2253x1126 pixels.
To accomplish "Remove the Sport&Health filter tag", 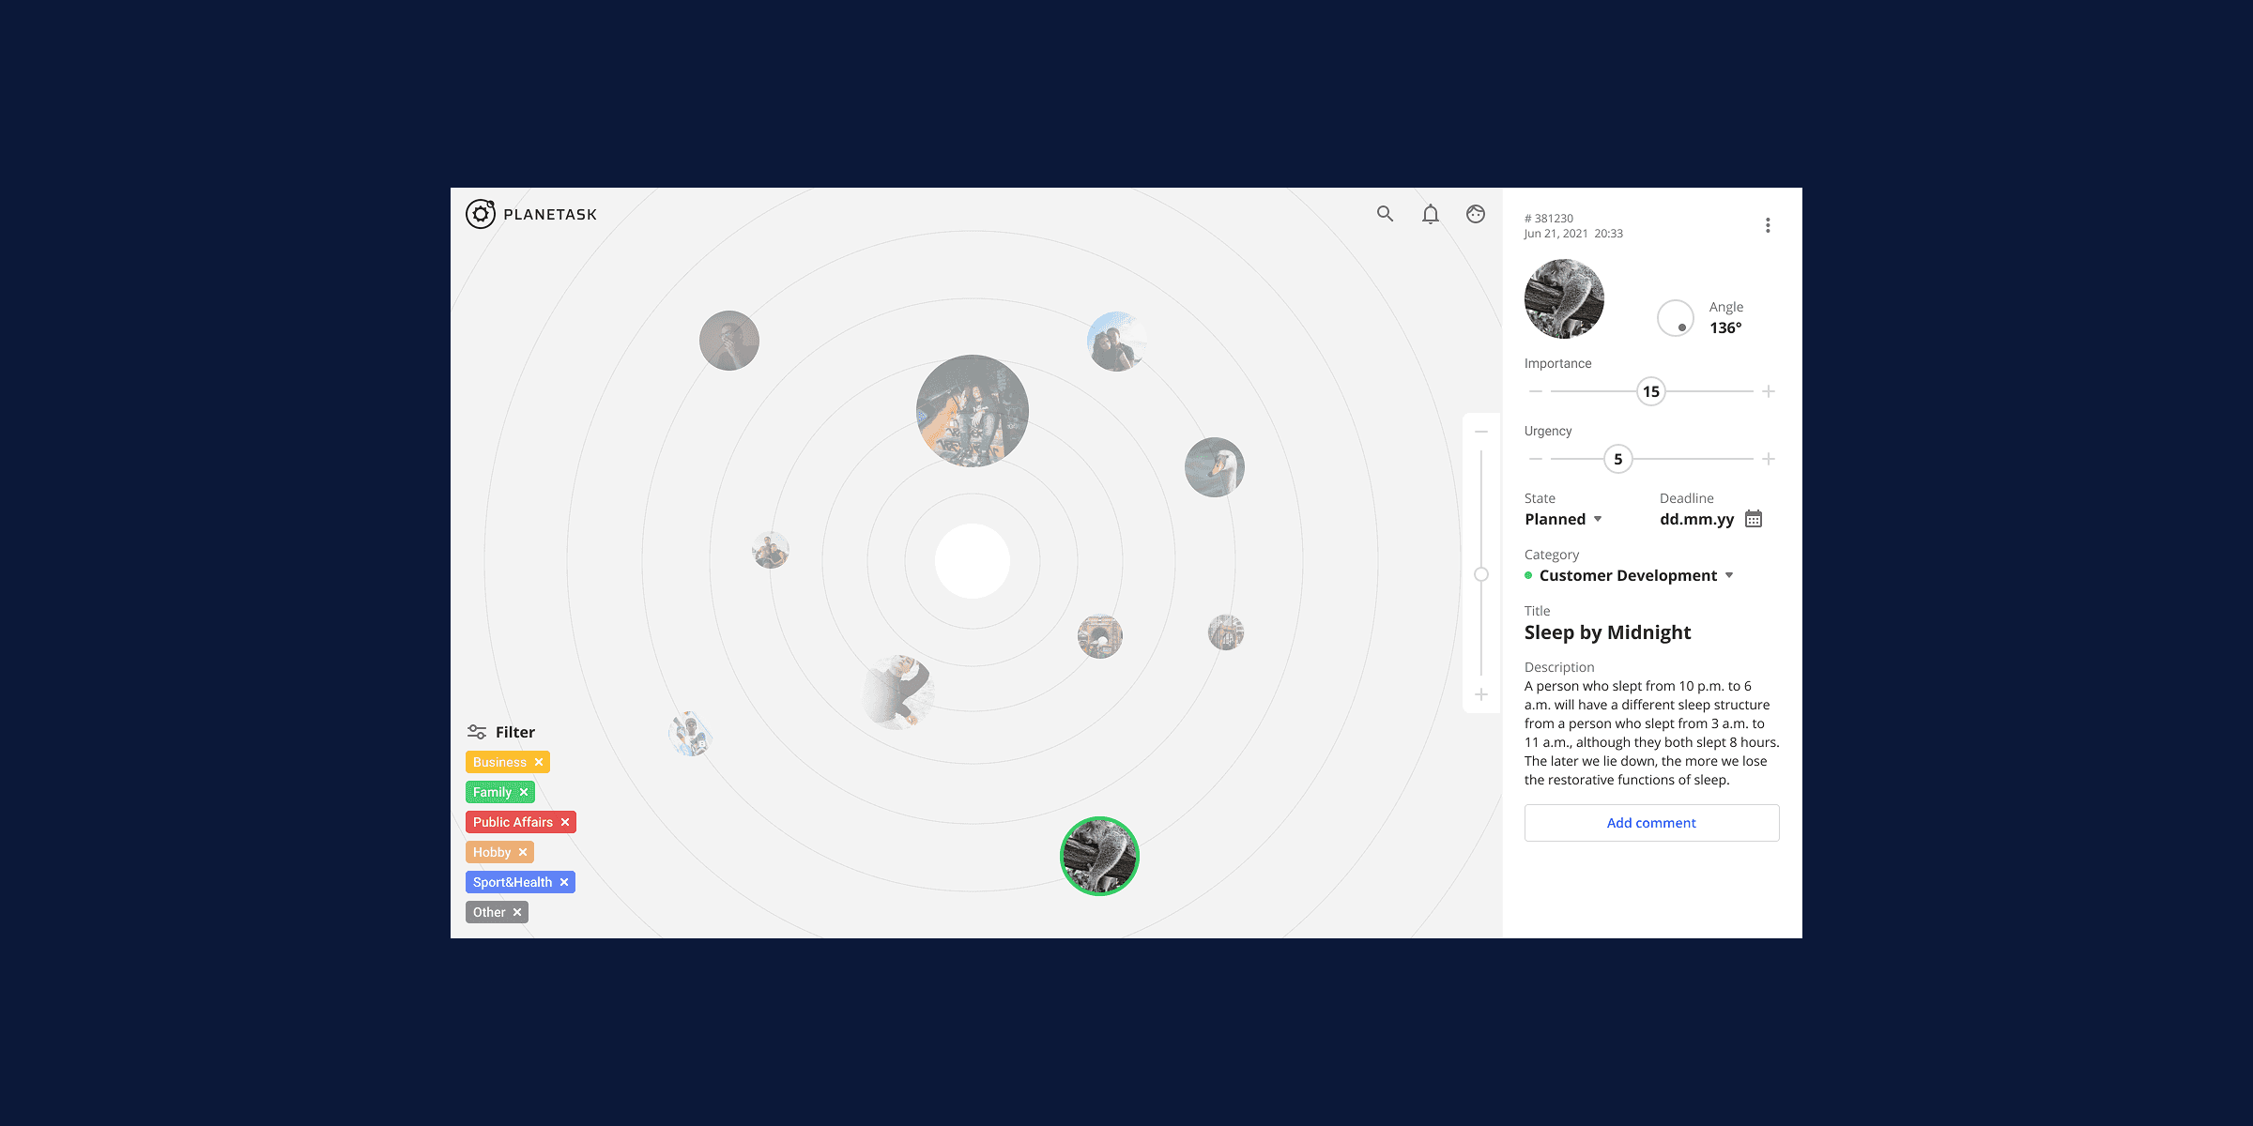I will click(x=564, y=882).
